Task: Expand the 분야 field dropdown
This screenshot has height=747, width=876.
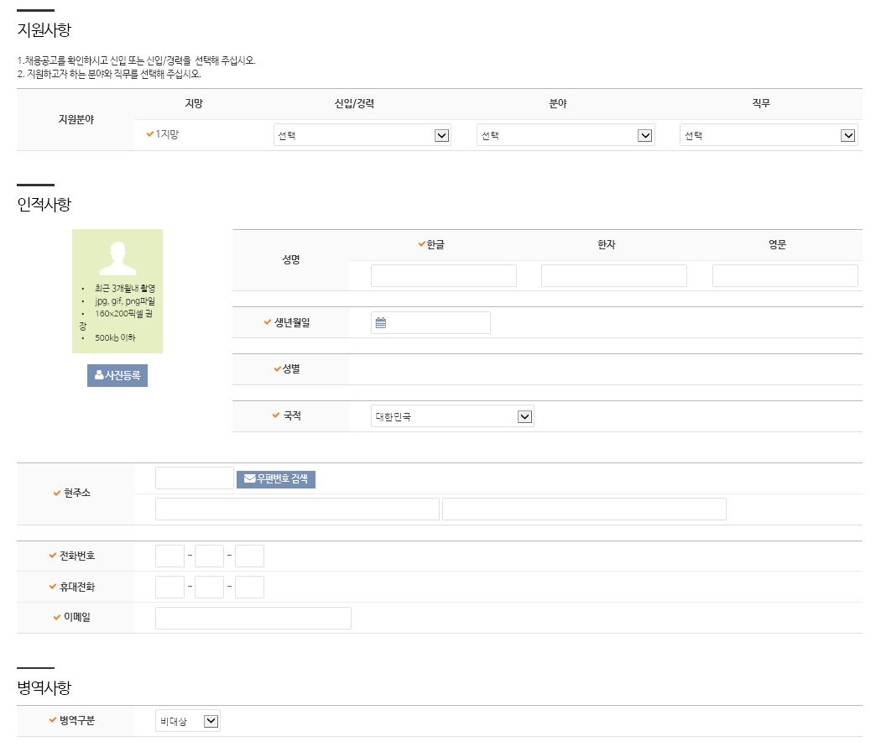Action: [565, 136]
